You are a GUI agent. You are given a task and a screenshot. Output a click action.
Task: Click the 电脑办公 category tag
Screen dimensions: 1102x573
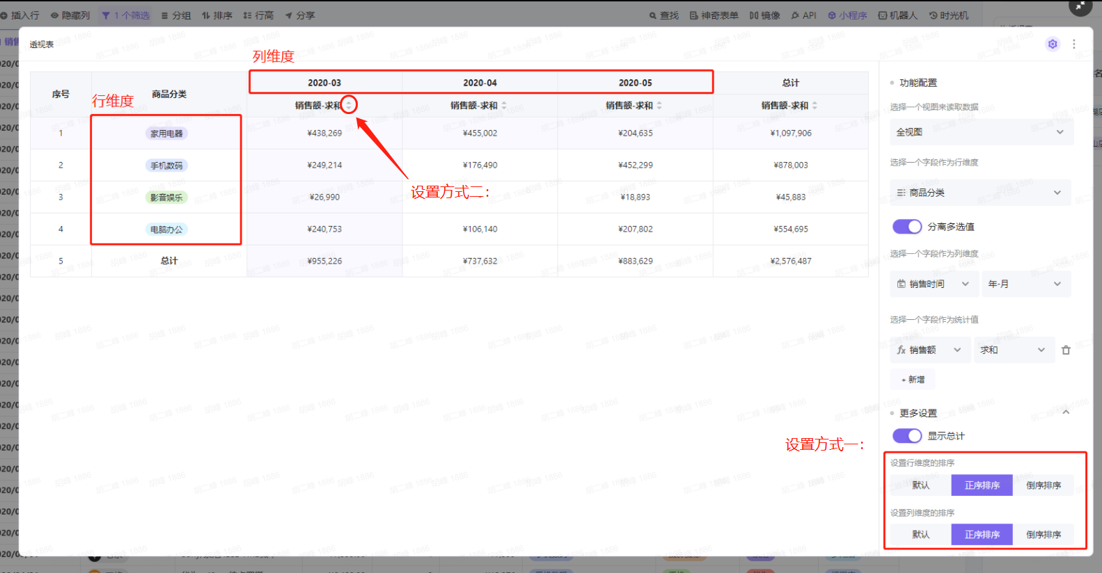(167, 229)
